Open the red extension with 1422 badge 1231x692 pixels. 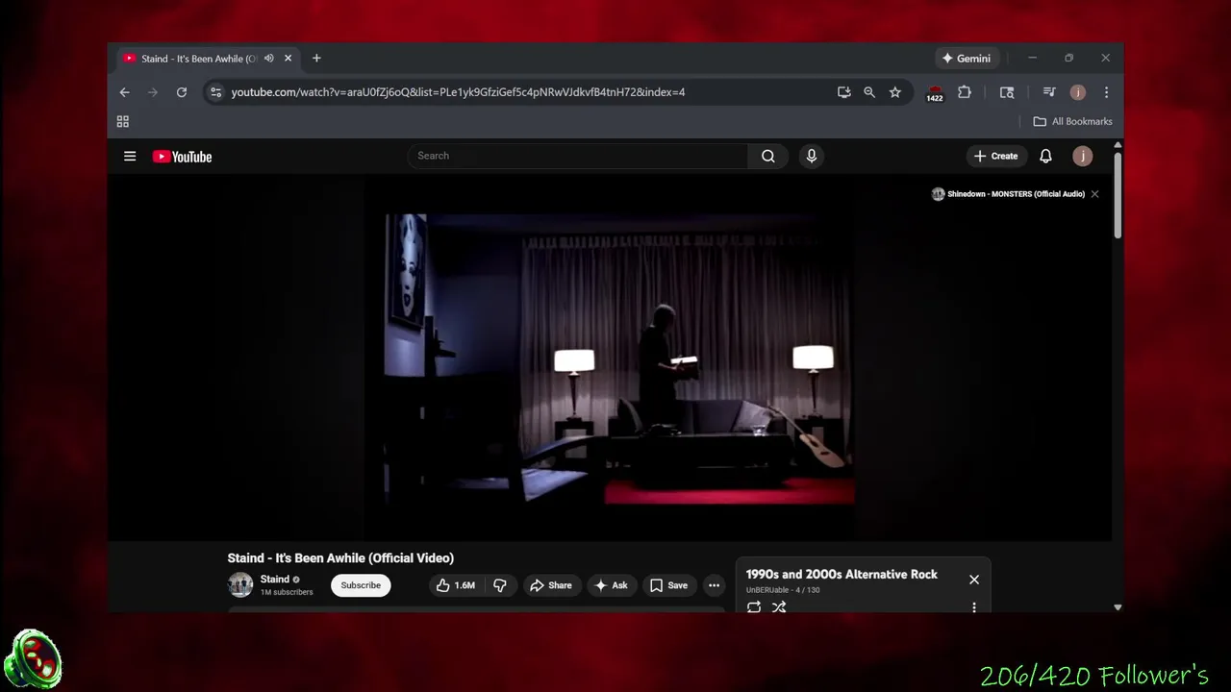935,93
